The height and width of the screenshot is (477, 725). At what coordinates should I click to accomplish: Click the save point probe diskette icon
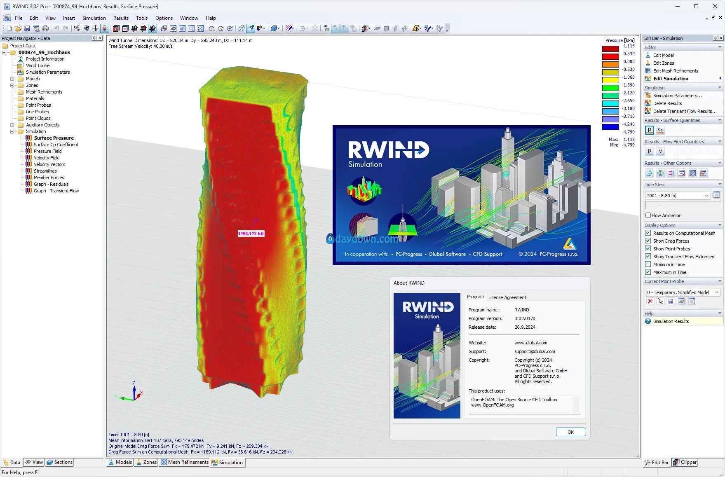[x=671, y=302]
